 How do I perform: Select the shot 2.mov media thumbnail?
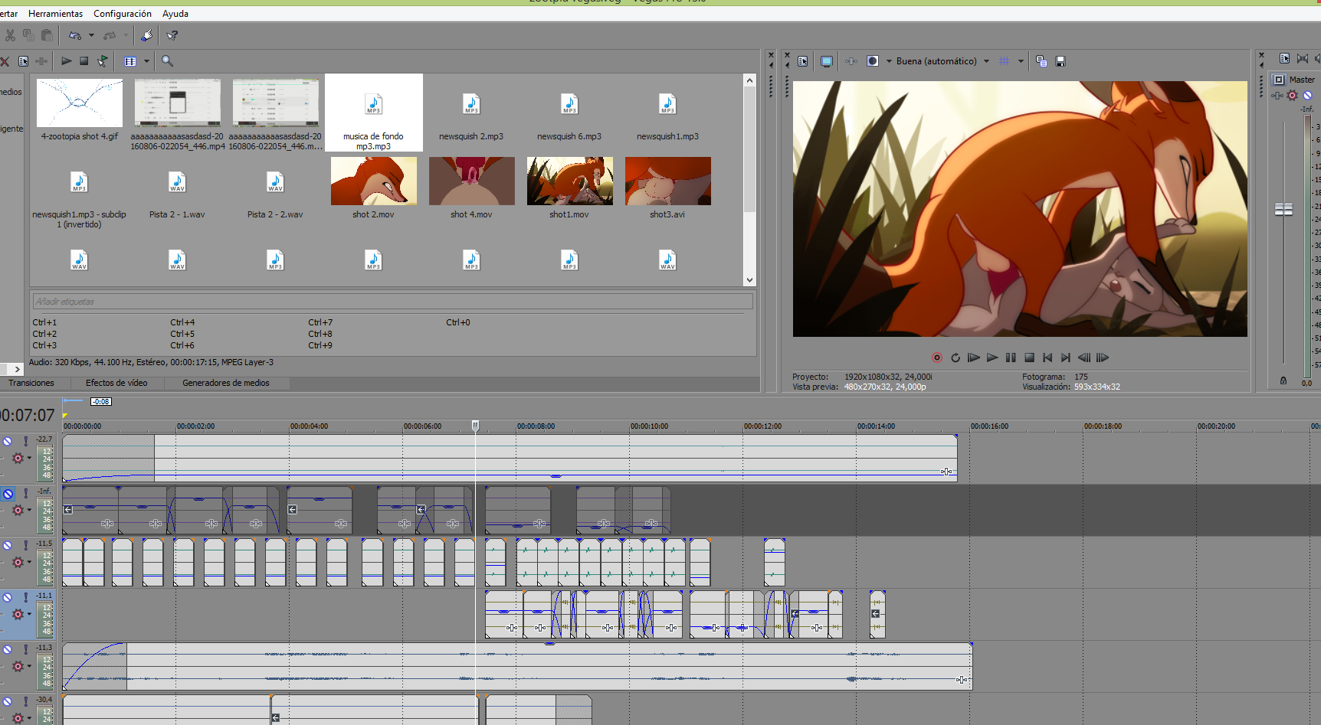(x=374, y=181)
